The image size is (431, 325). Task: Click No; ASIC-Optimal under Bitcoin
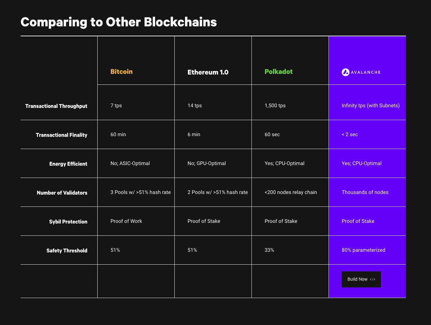coord(130,163)
